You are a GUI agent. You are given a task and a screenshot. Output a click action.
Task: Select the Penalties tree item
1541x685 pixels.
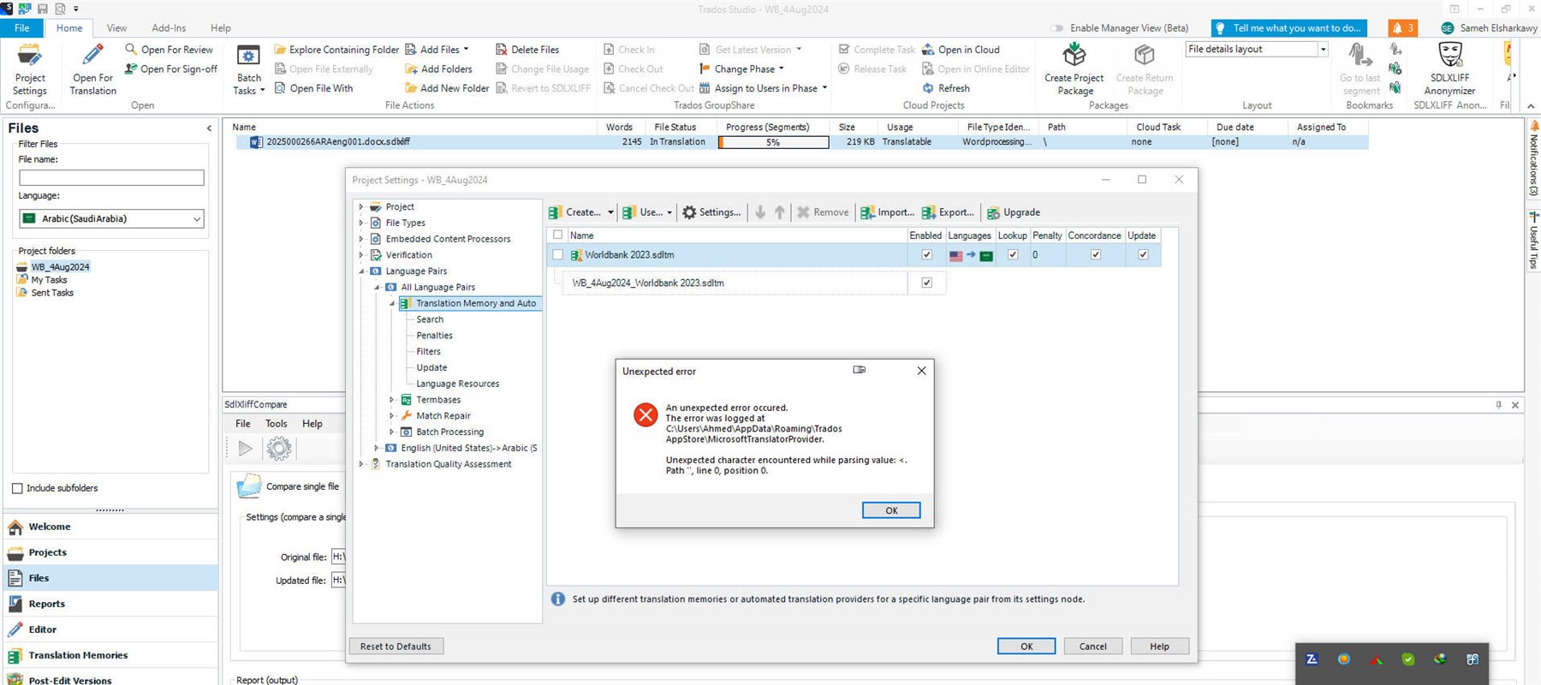(x=435, y=336)
